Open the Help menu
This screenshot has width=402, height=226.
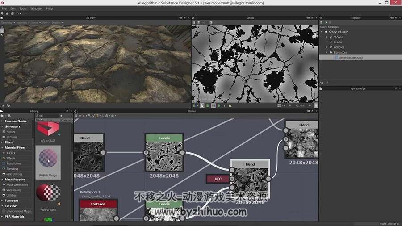[x=49, y=8]
